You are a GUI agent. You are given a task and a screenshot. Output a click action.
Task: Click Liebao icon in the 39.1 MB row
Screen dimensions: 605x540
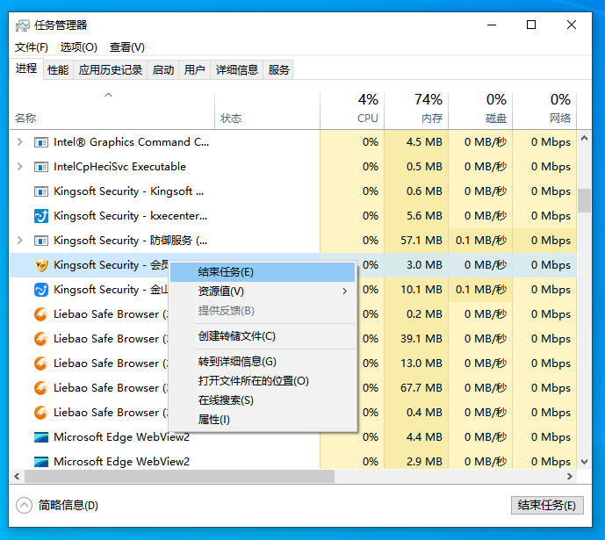(41, 339)
